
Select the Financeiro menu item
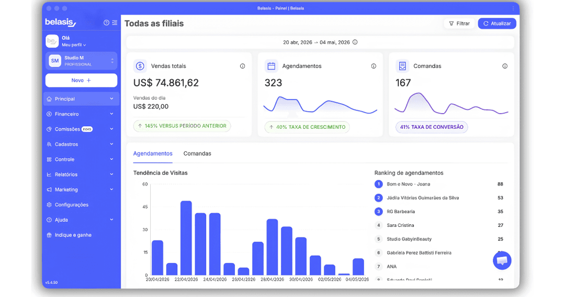pyautogui.click(x=81, y=114)
